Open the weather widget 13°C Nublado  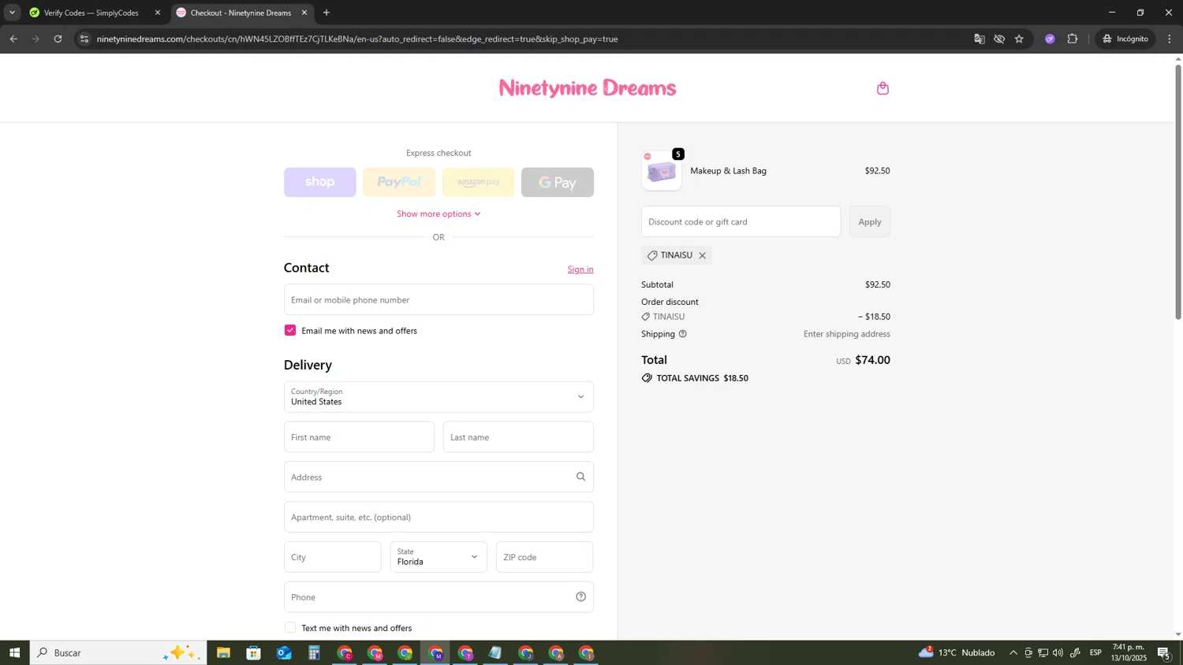(x=956, y=652)
